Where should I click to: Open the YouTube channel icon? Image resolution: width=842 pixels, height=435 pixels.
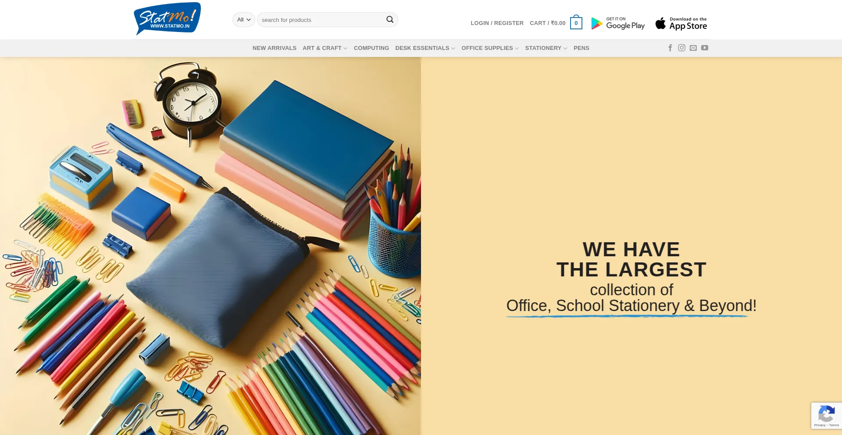point(704,48)
